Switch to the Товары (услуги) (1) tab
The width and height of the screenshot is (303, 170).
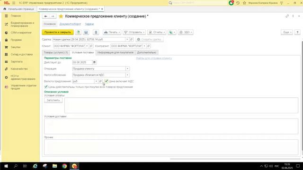pyautogui.click(x=56, y=52)
